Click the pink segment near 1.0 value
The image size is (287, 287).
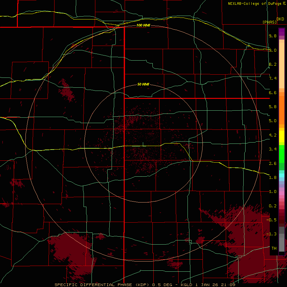[282, 193]
